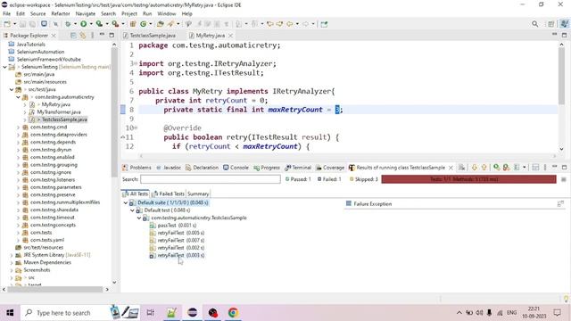571x321 pixels.
Task: Click Last Edit Location toolbar icon
Action: (x=269, y=24)
